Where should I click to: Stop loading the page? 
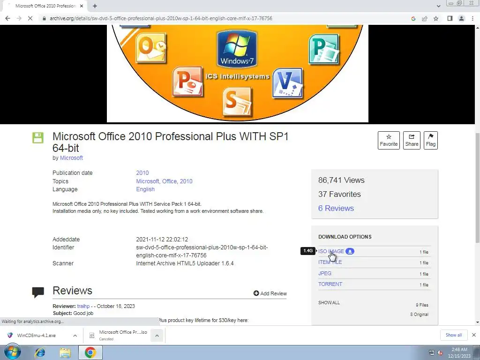pos(30,18)
